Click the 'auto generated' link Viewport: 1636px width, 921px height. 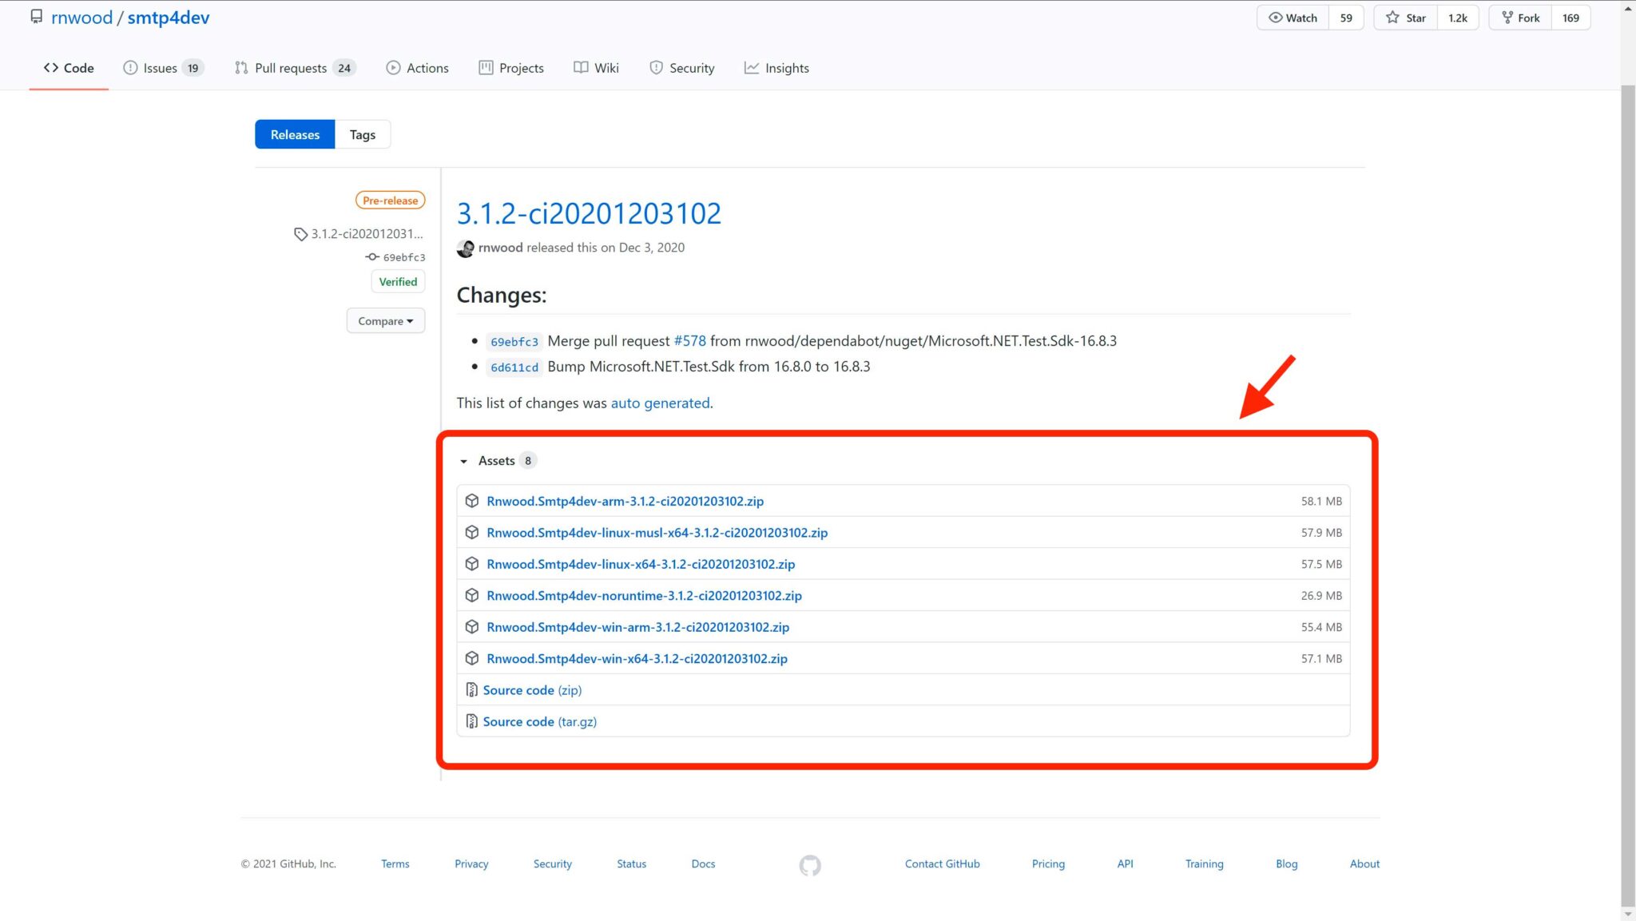coord(660,403)
